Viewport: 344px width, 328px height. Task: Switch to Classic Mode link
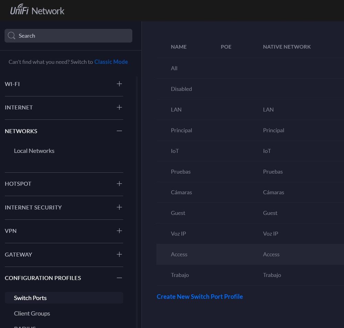coord(111,62)
